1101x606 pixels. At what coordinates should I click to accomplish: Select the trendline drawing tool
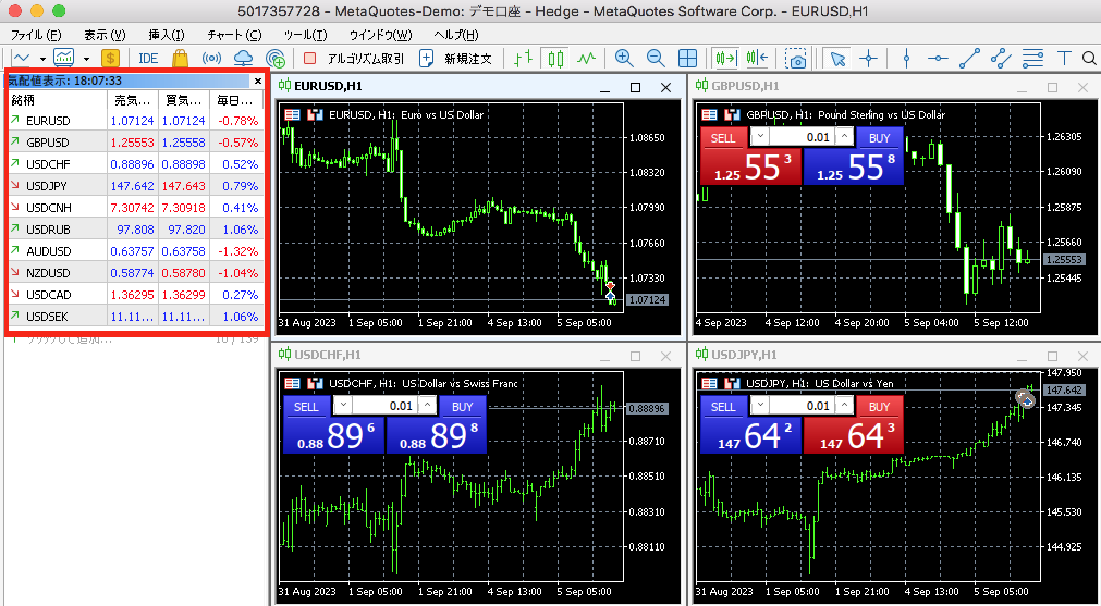point(969,58)
